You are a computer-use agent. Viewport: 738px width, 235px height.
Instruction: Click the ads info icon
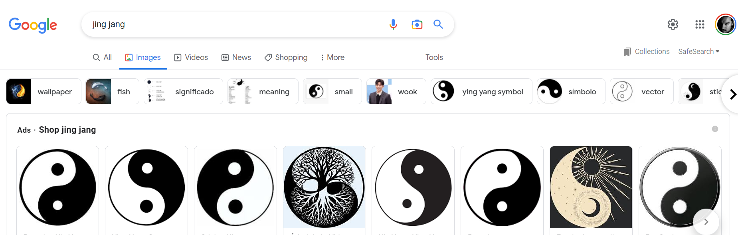point(715,129)
